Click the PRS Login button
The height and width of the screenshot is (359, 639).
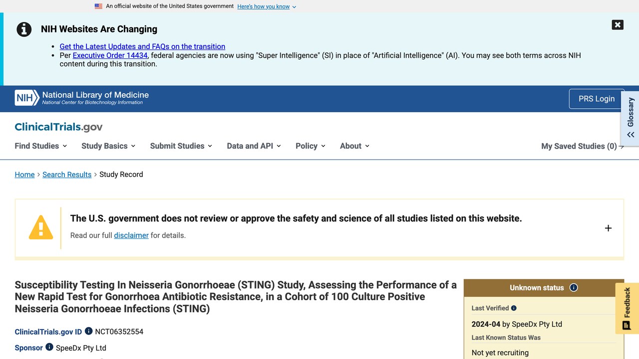597,99
